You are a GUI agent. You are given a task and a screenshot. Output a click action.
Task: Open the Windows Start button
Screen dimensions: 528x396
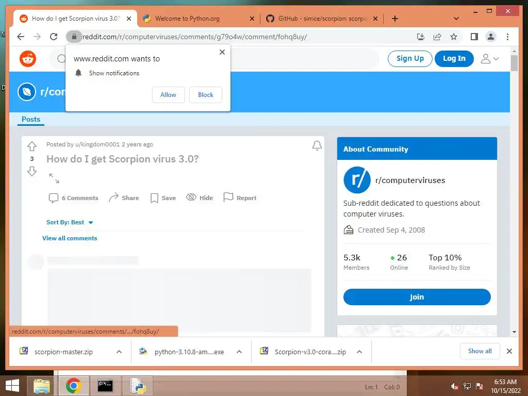[12, 386]
